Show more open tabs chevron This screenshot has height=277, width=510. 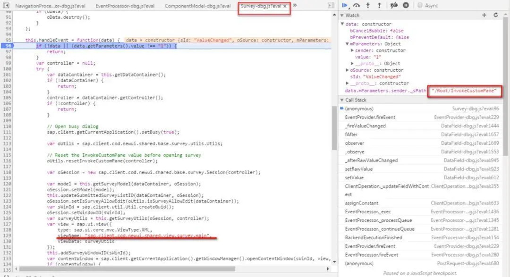point(295,5)
